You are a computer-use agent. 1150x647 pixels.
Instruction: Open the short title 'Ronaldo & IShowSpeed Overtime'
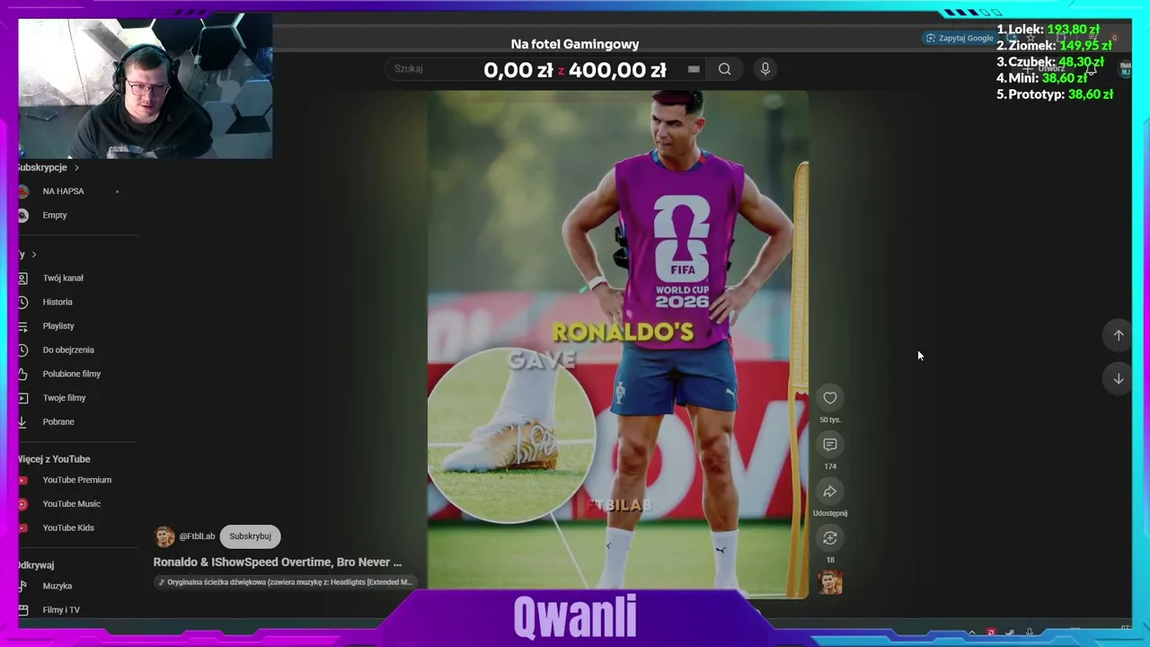click(278, 563)
